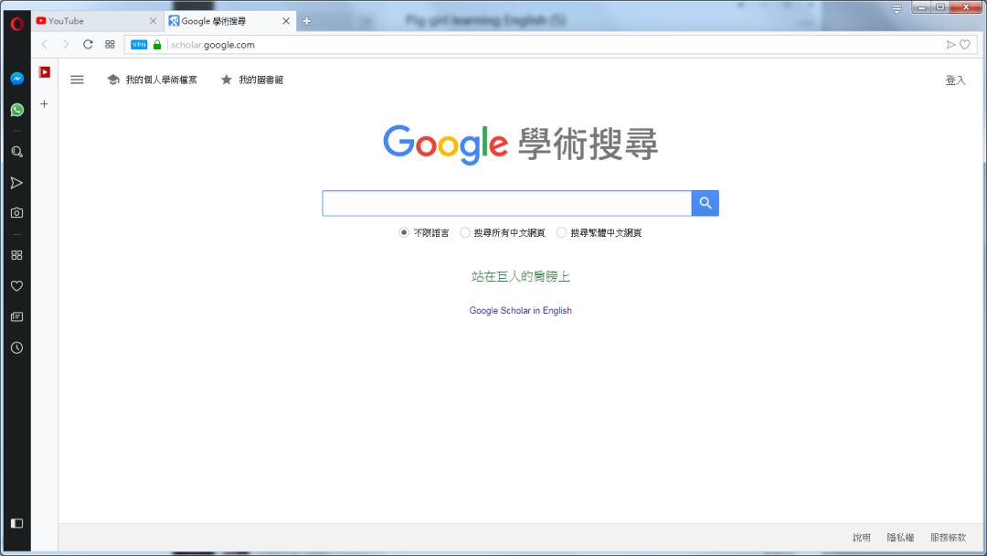The image size is (987, 556).
Task: Open the Opera main menu logo
Action: pyautogui.click(x=17, y=24)
